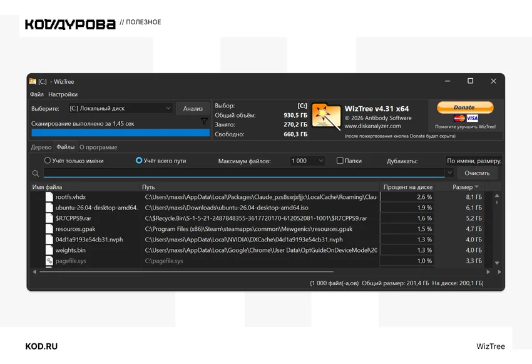Click the search magnifier icon
Screen dimensions: 532x364
coord(35,173)
